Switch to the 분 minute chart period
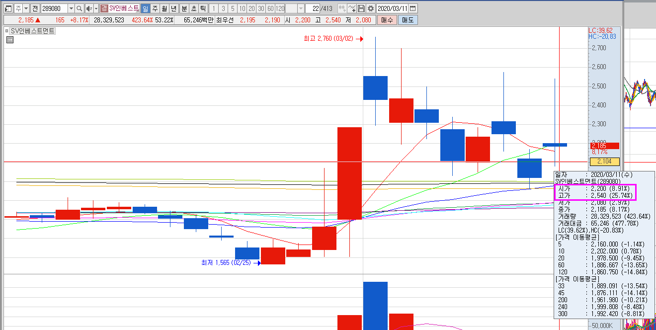This screenshot has height=330, width=656. pyautogui.click(x=184, y=8)
